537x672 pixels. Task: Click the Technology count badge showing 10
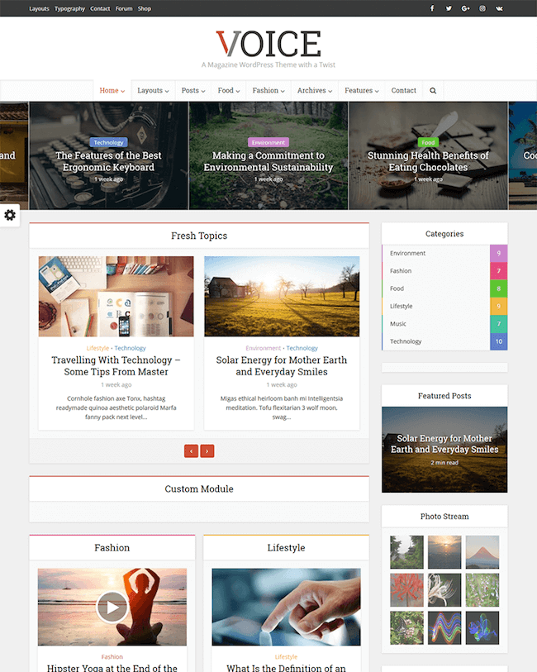pyautogui.click(x=498, y=341)
